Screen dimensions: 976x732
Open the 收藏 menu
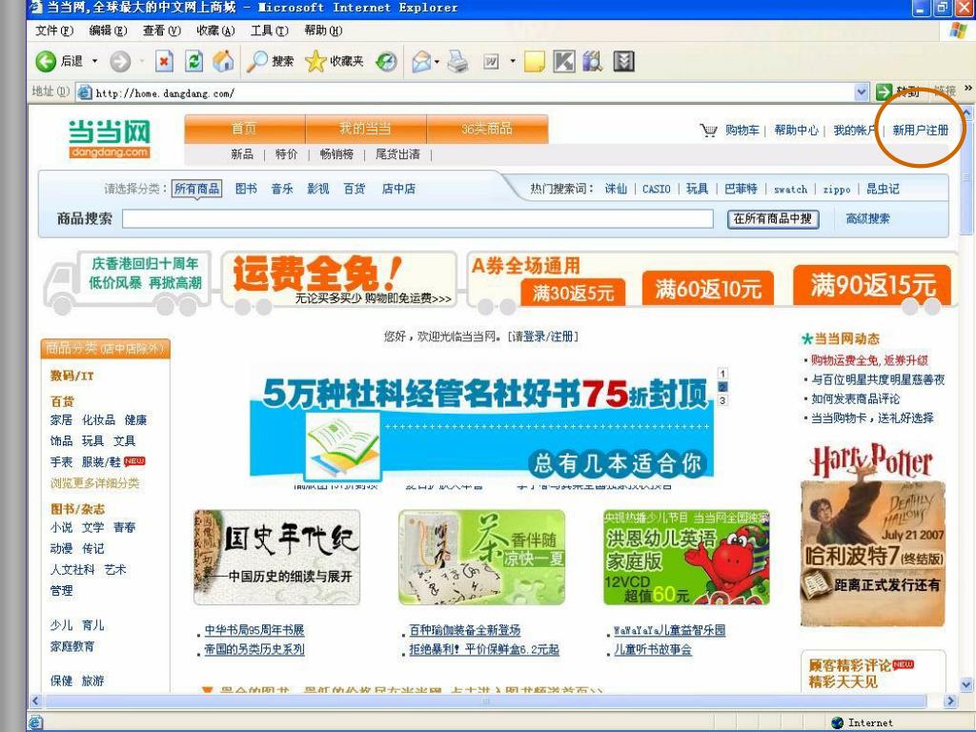click(215, 30)
